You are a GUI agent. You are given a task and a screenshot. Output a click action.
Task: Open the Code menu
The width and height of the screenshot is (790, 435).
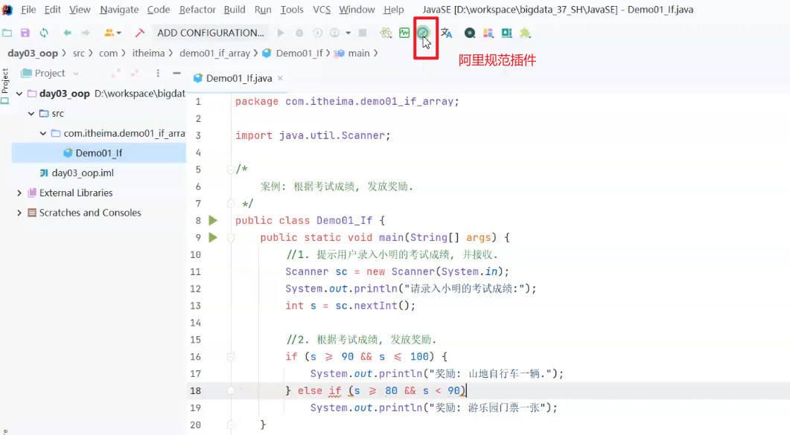(158, 10)
